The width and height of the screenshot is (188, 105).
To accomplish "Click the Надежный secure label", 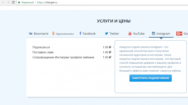I will click(x=27, y=2).
